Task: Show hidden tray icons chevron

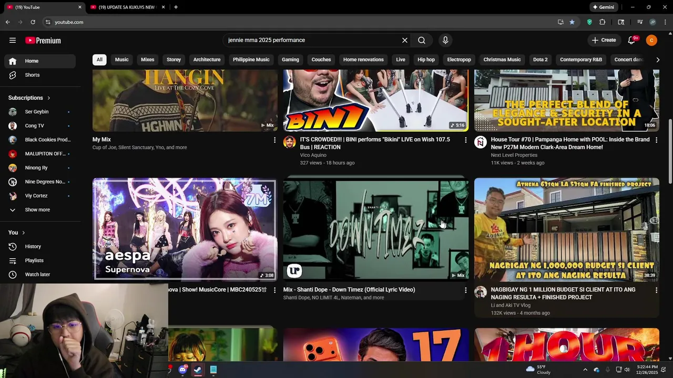Action: tap(585, 370)
